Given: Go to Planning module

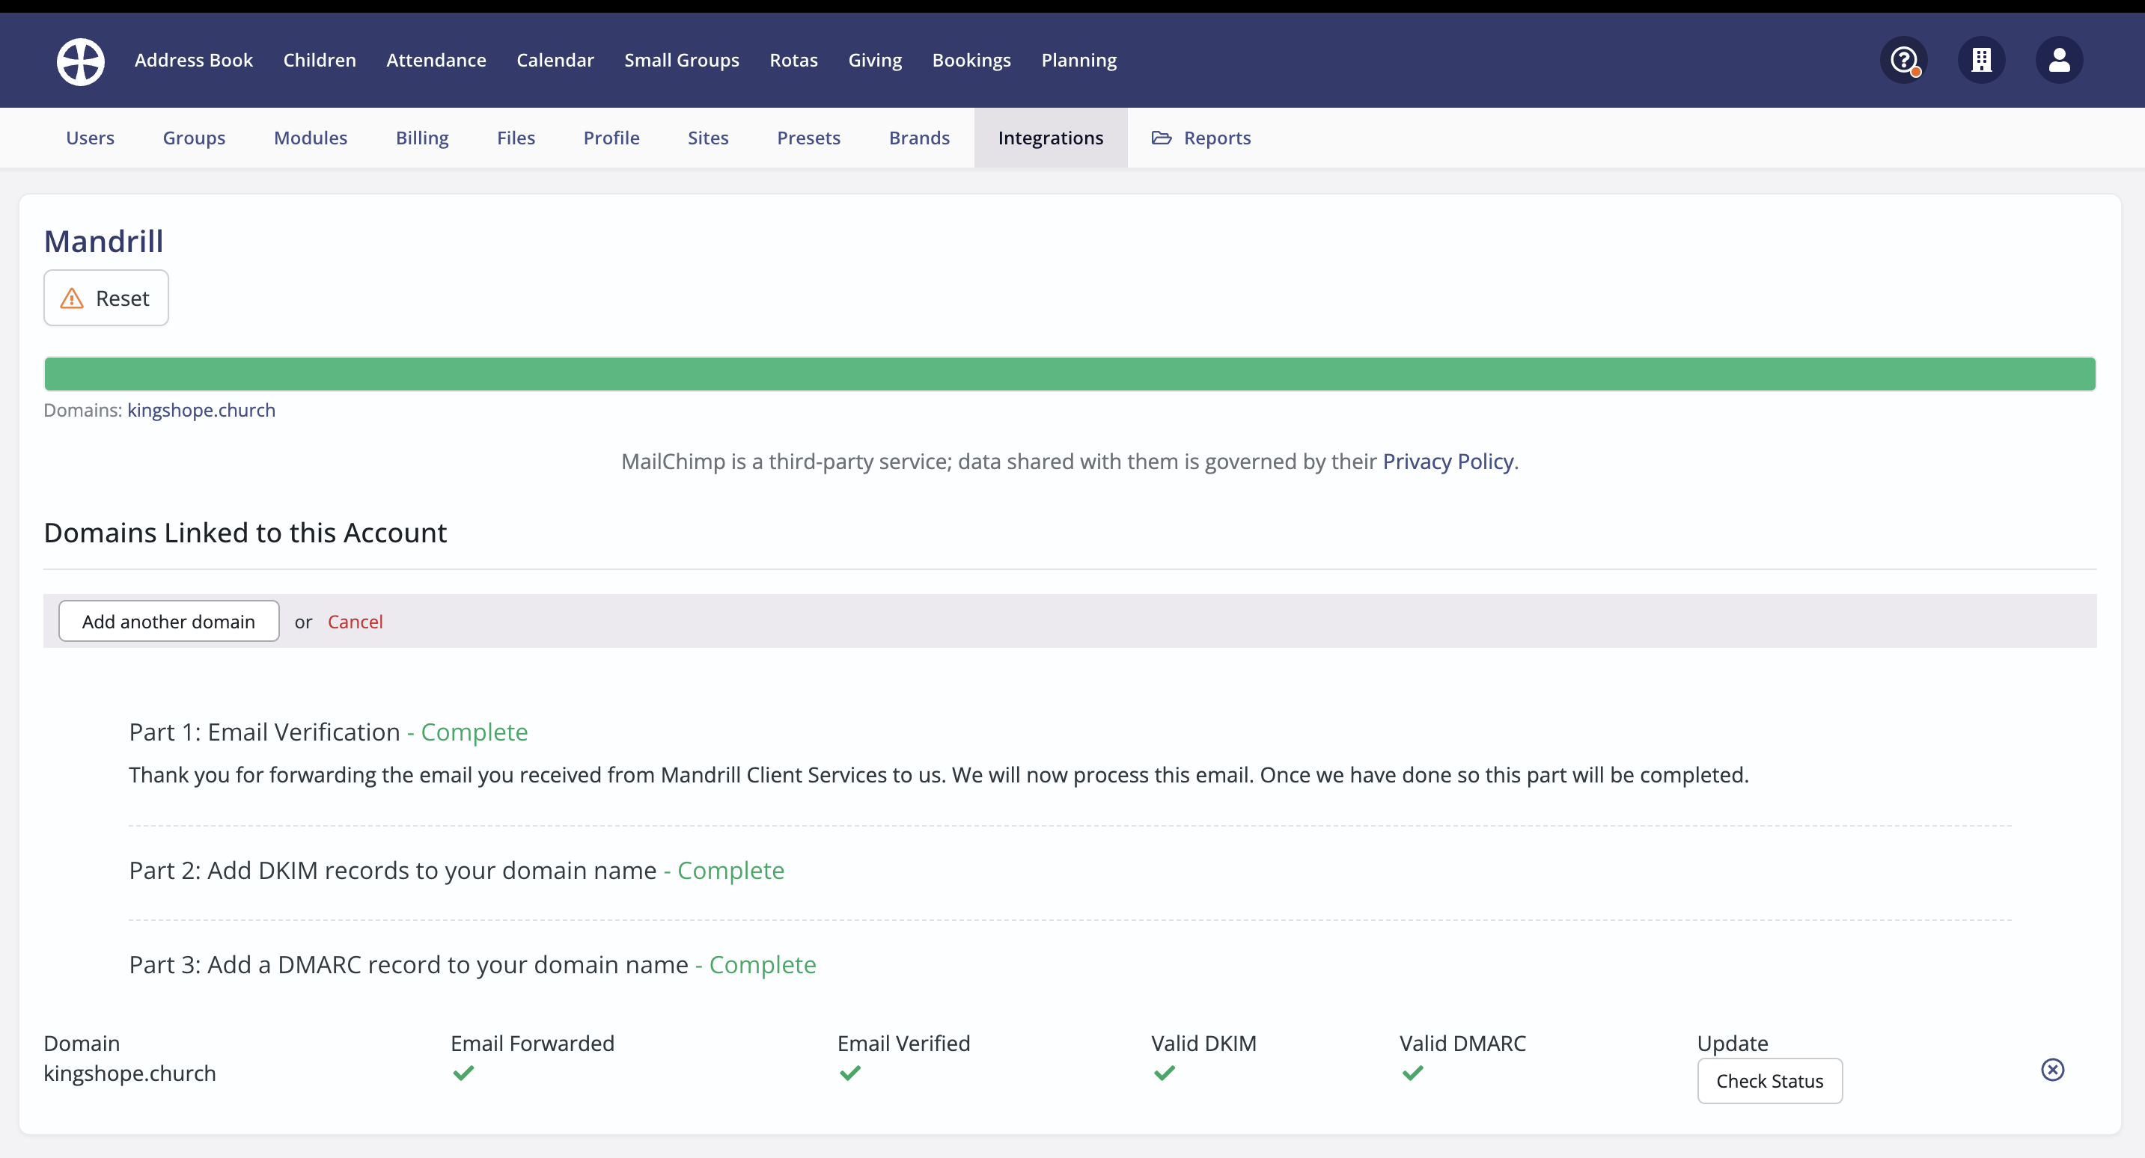Looking at the screenshot, I should coord(1078,60).
